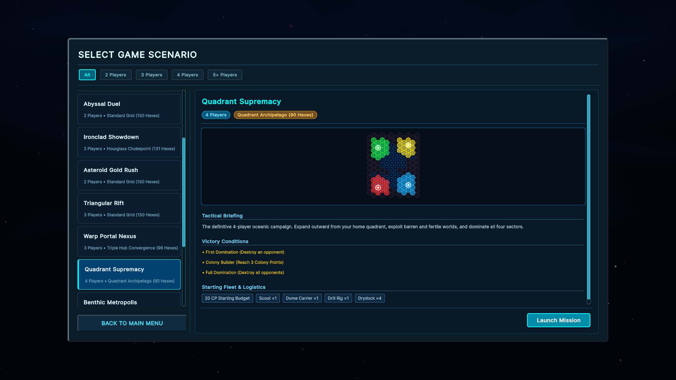Click Full Domination victory condition

pos(243,273)
